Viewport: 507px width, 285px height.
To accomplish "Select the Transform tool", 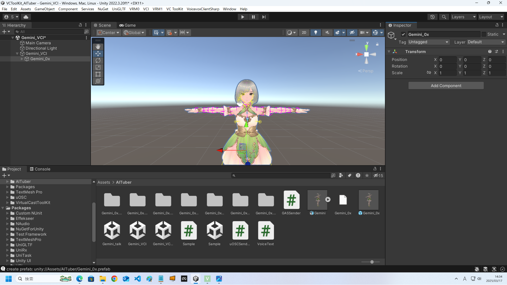I will pos(98,81).
